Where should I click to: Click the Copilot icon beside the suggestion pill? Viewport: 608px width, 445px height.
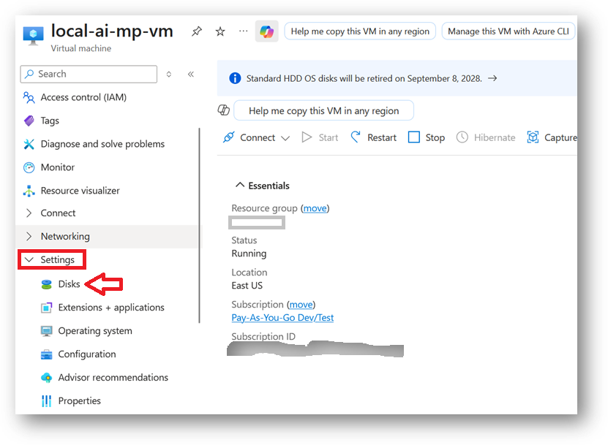(x=224, y=110)
